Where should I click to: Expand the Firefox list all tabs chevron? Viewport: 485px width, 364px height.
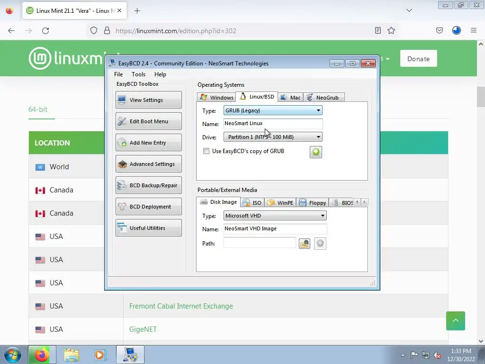click(409, 10)
